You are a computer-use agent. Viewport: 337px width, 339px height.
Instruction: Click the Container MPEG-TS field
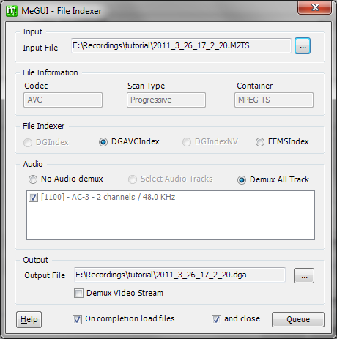point(274,100)
